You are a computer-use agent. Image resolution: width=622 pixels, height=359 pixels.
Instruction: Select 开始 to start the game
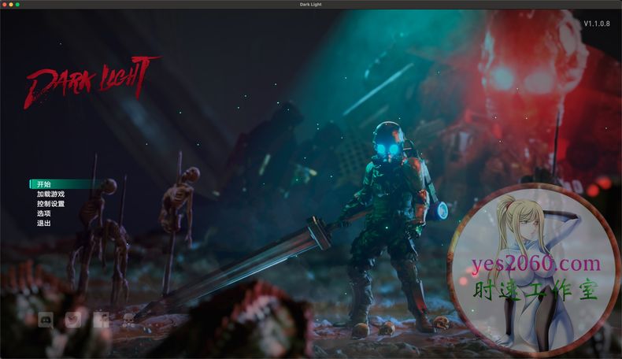pyautogui.click(x=44, y=184)
